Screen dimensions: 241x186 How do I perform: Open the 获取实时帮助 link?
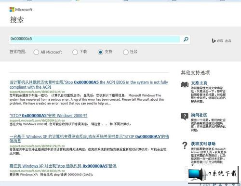(x=203, y=144)
